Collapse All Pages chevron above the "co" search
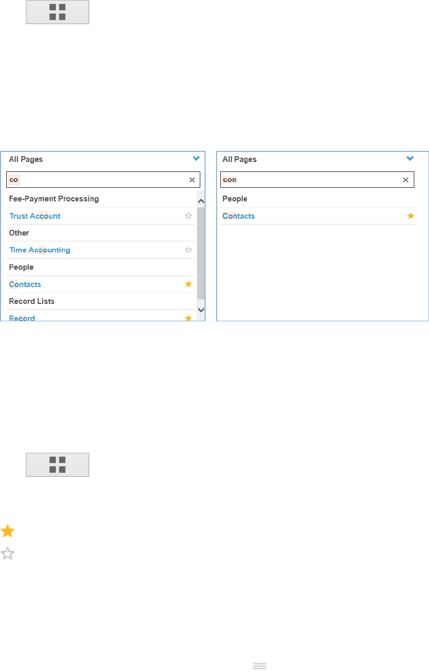This screenshot has width=429, height=672. tap(196, 159)
